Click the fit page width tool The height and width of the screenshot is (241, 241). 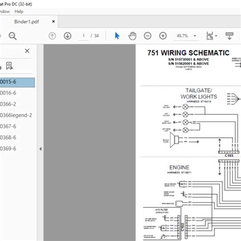[210, 36]
